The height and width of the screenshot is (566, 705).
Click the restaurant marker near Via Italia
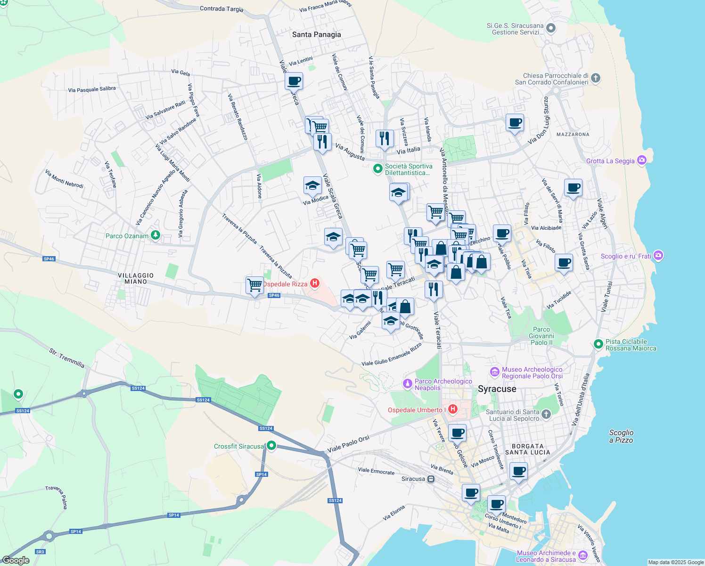385,139
